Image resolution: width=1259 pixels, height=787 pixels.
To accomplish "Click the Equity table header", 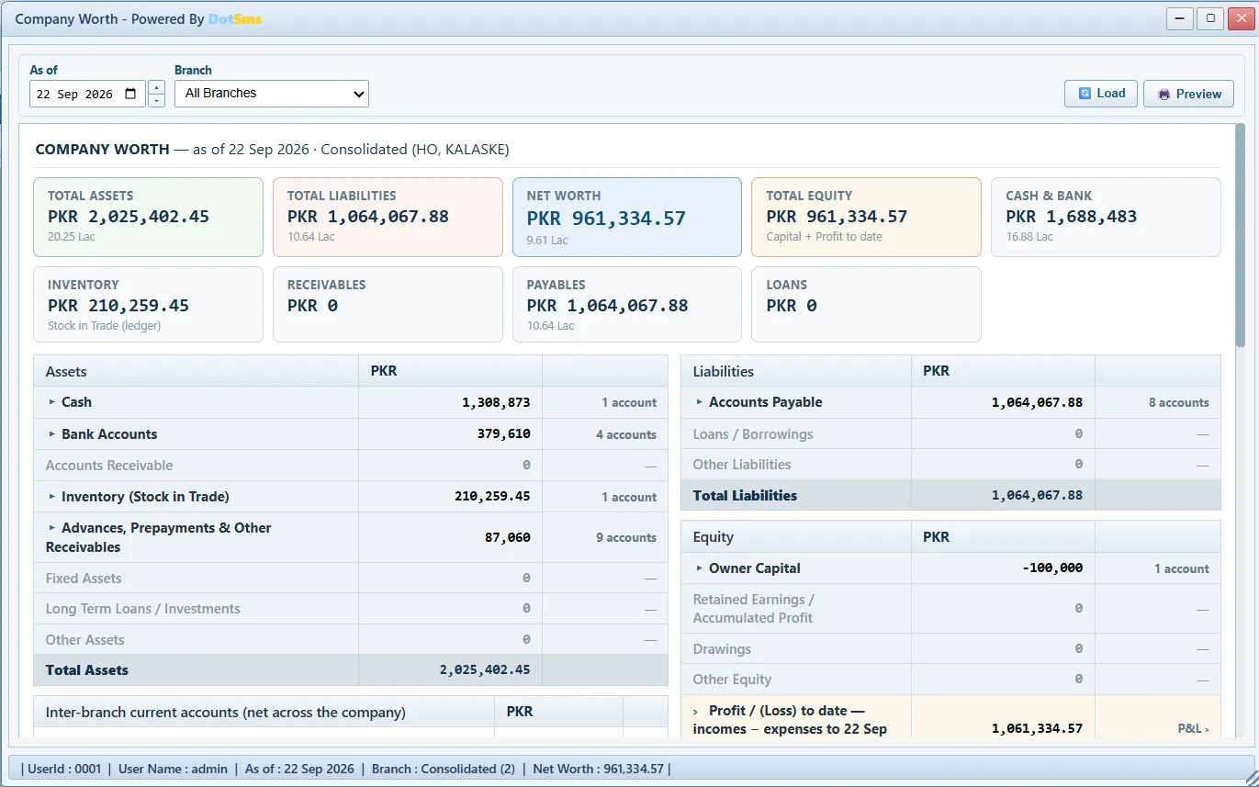I will click(x=714, y=537).
